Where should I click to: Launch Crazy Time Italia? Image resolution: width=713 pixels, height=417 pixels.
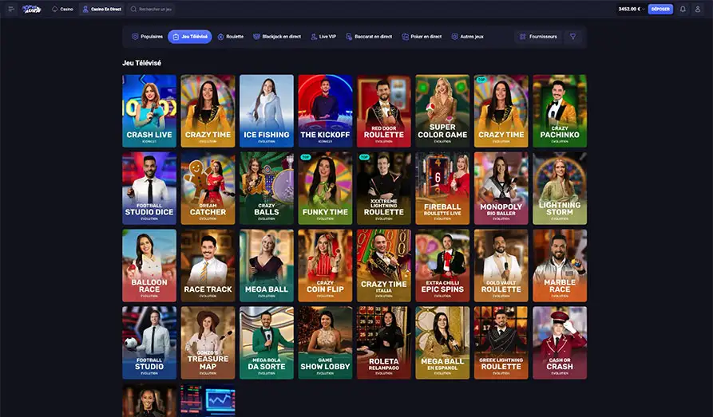pos(384,266)
